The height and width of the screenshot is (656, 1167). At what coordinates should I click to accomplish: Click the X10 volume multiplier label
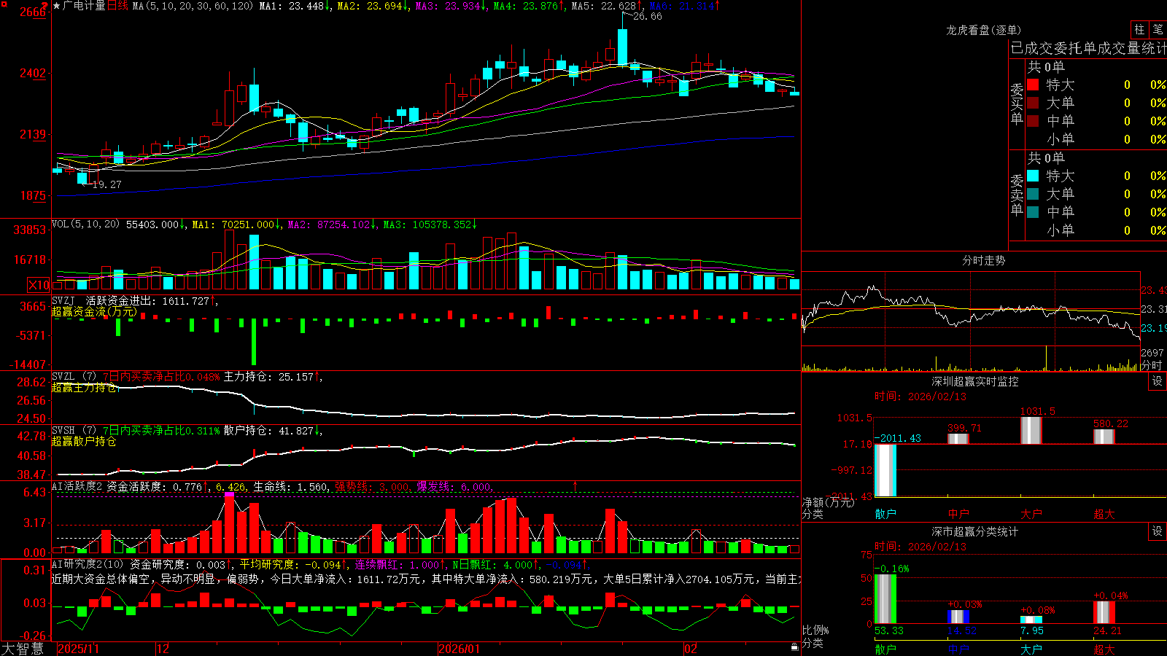39,285
